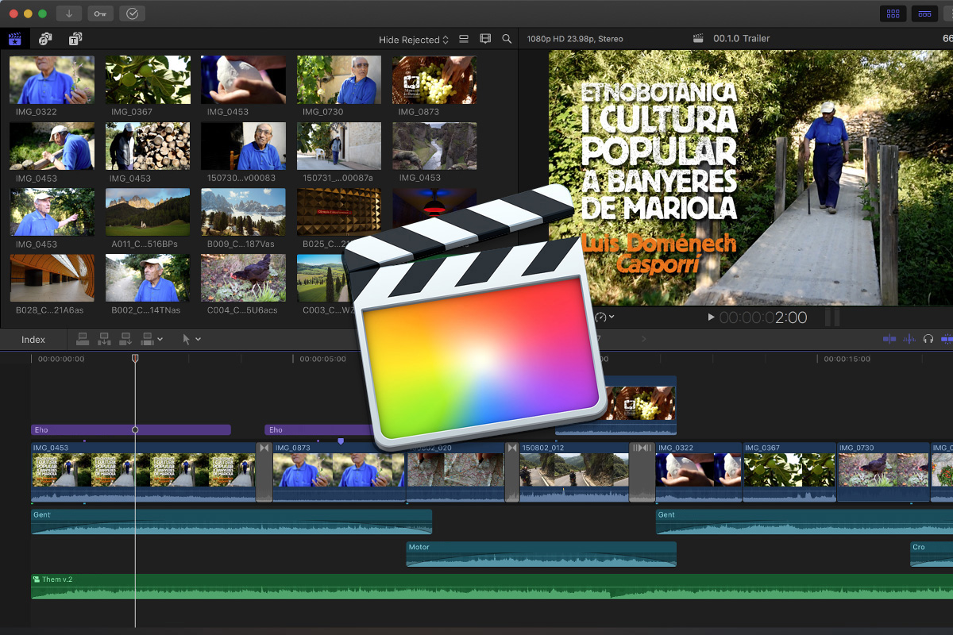Select Cro audio clip

[932, 554]
